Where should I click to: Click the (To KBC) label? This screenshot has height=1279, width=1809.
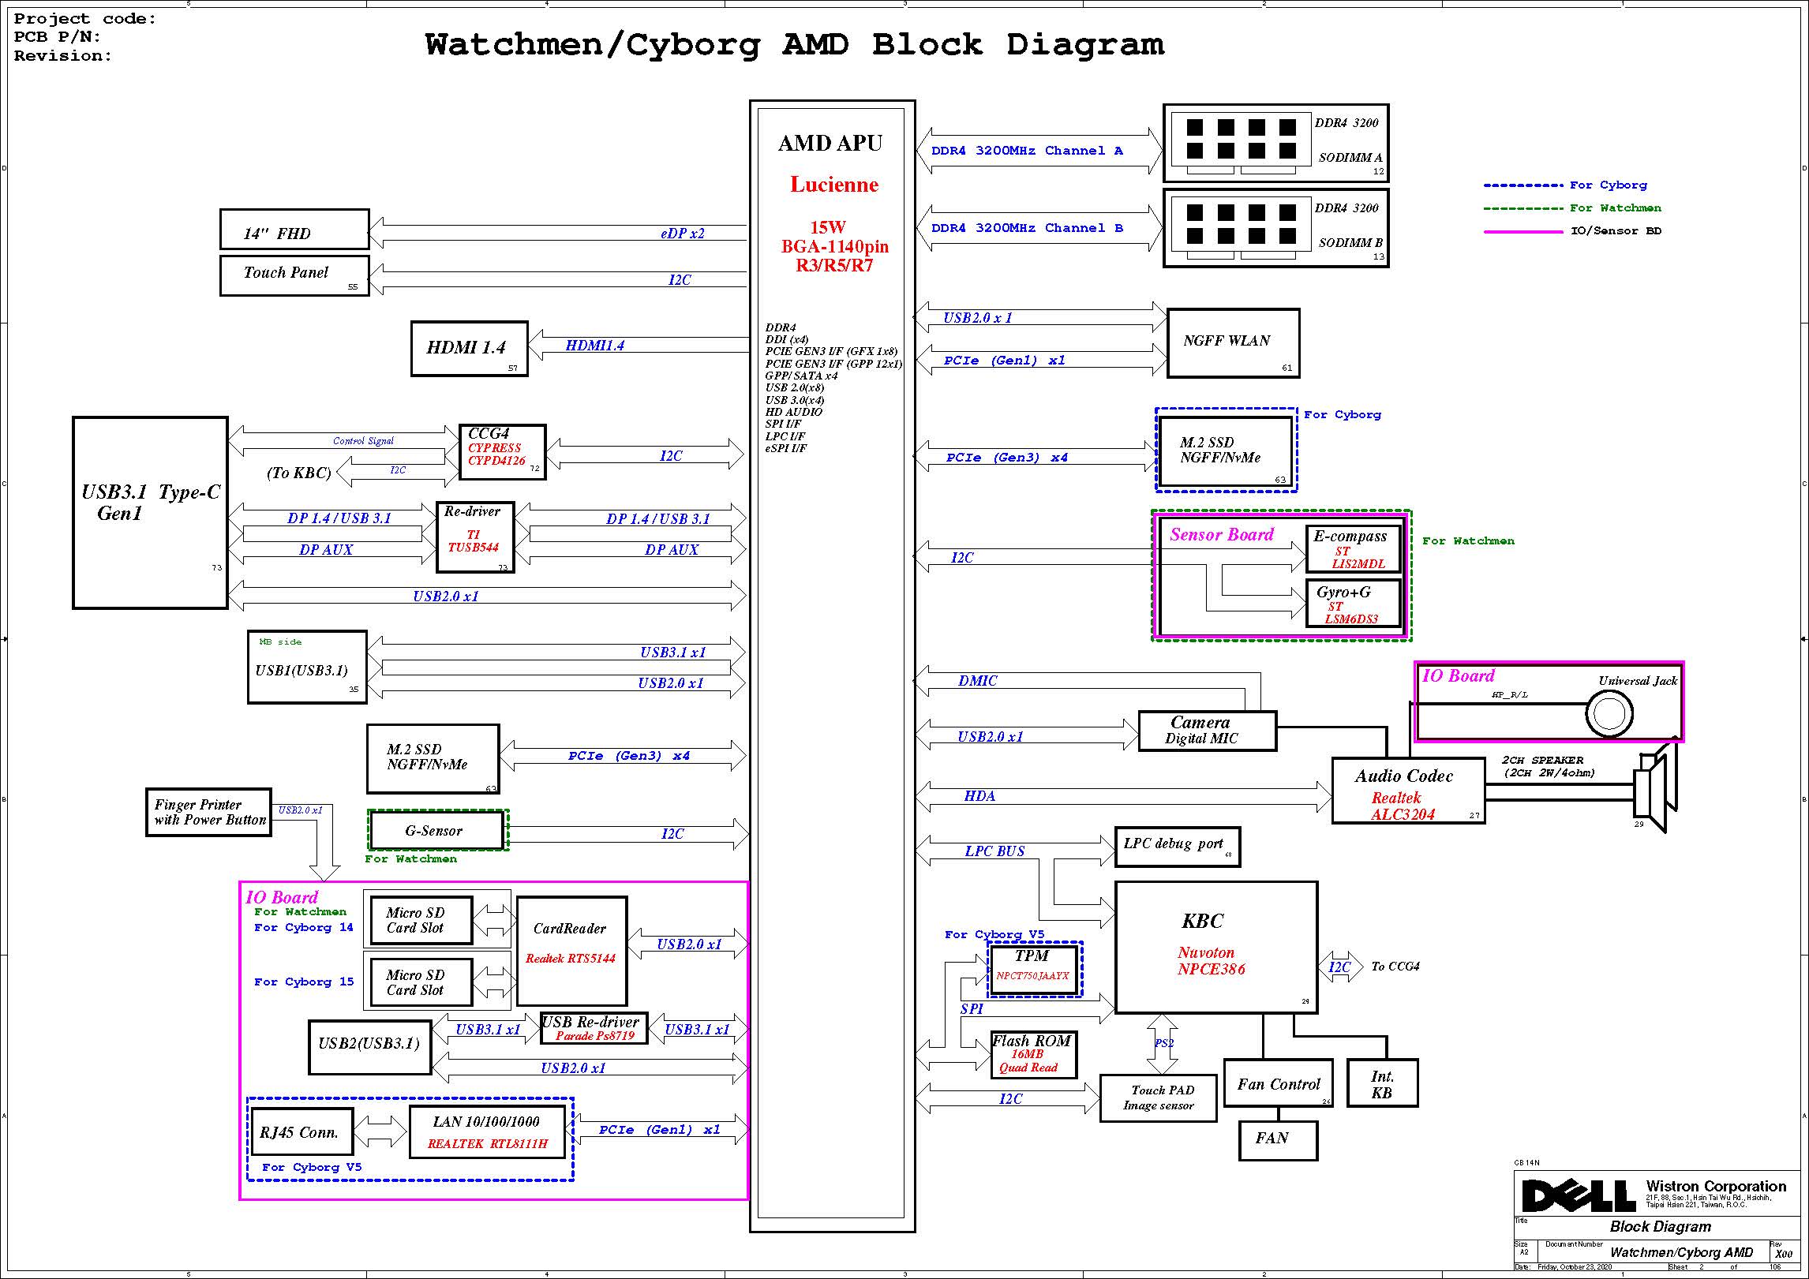click(x=299, y=473)
